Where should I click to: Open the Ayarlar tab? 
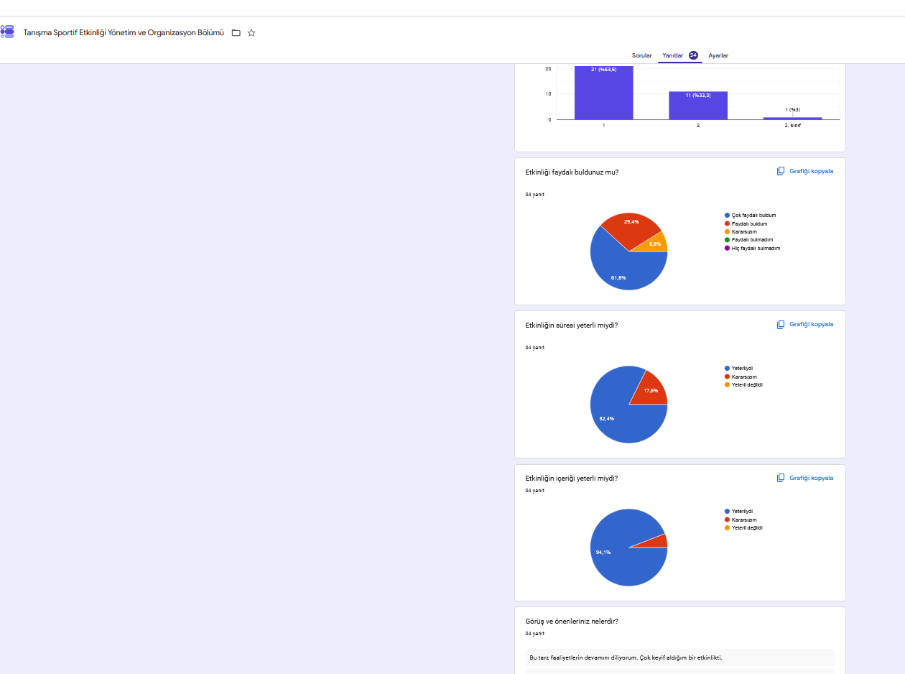pos(718,55)
